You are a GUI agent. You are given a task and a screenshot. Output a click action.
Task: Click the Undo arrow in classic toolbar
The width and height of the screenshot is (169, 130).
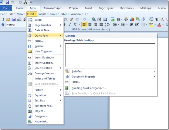click(77, 19)
